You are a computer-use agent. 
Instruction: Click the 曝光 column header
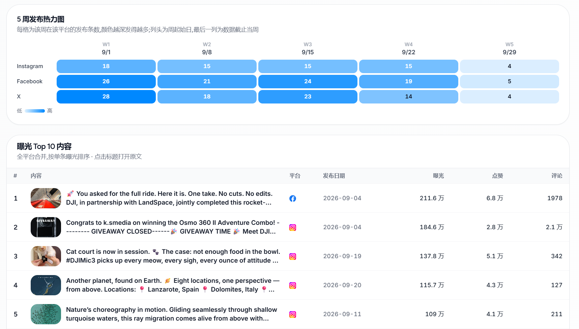pos(438,176)
